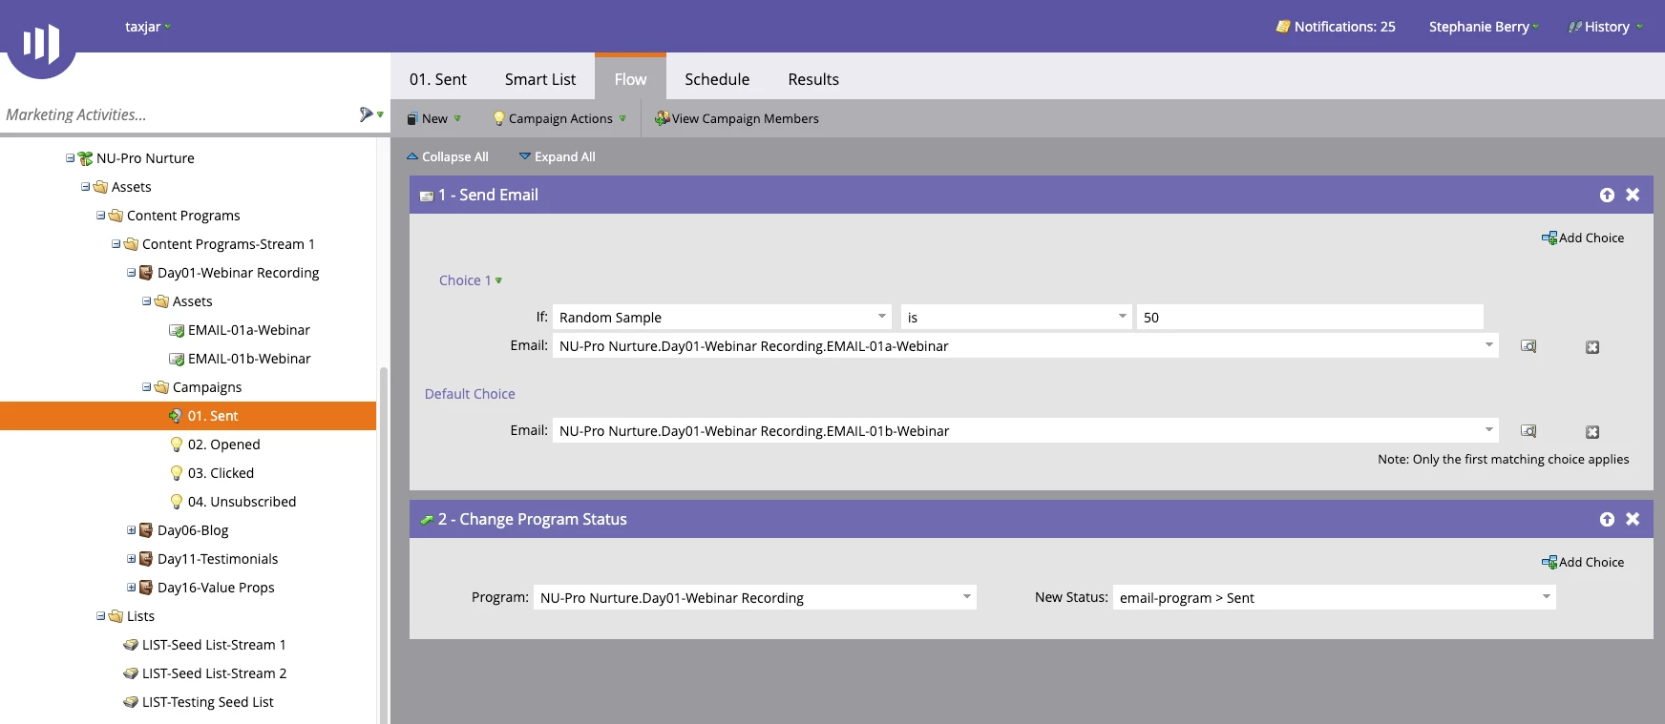Click the Marketing Activities search field
The height and width of the screenshot is (724, 1665).
178,114
